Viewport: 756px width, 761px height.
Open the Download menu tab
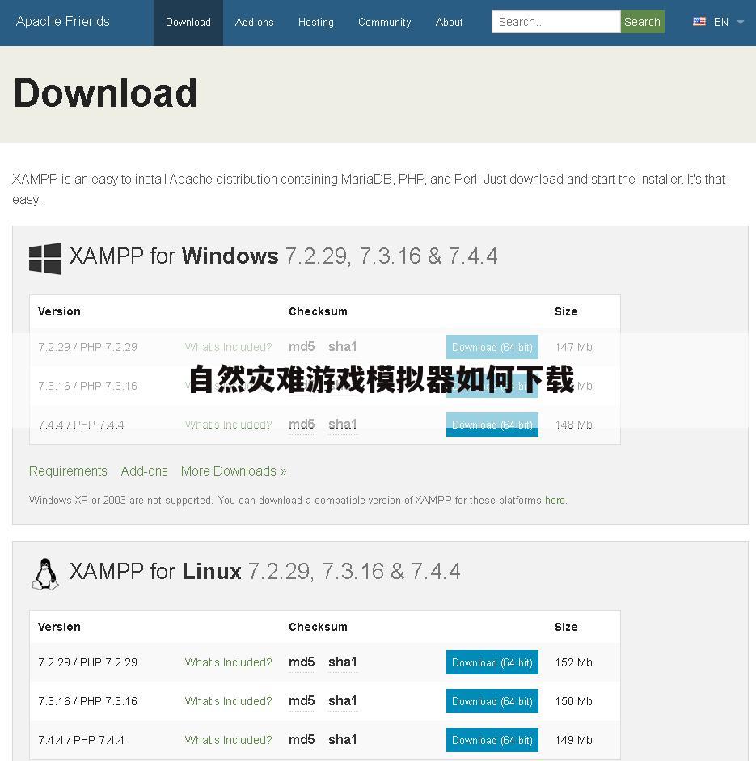(x=188, y=23)
